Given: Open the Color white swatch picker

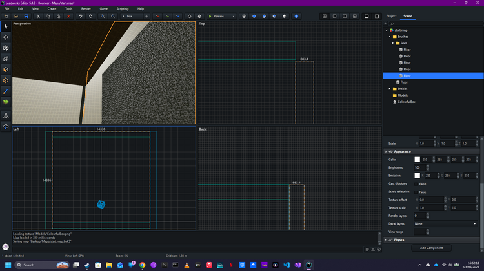Looking at the screenshot, I should tap(418, 160).
